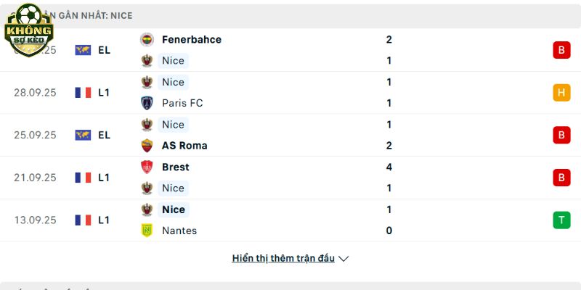This screenshot has width=581, height=290.
Task: Click the 13.09.25 match date
Action: click(35, 220)
